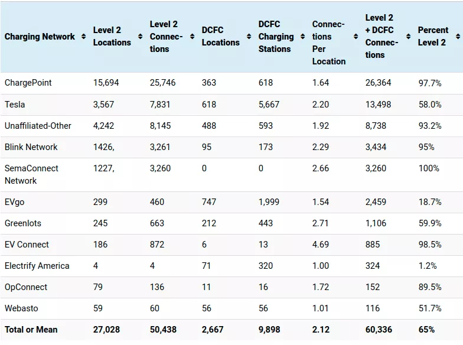Click the Connections Per Location header text
Image resolution: width=463 pixels, height=345 pixels.
click(x=329, y=43)
